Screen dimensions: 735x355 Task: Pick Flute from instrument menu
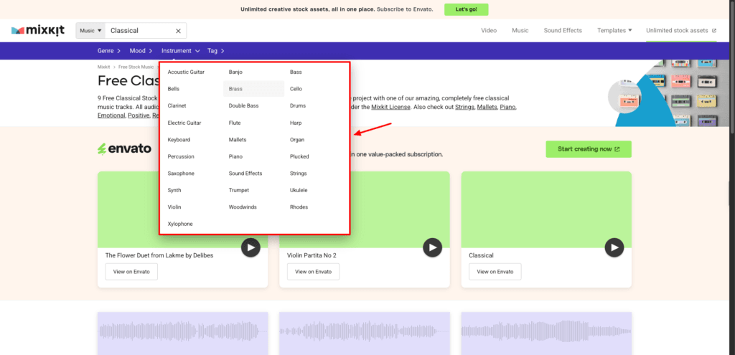pos(235,123)
